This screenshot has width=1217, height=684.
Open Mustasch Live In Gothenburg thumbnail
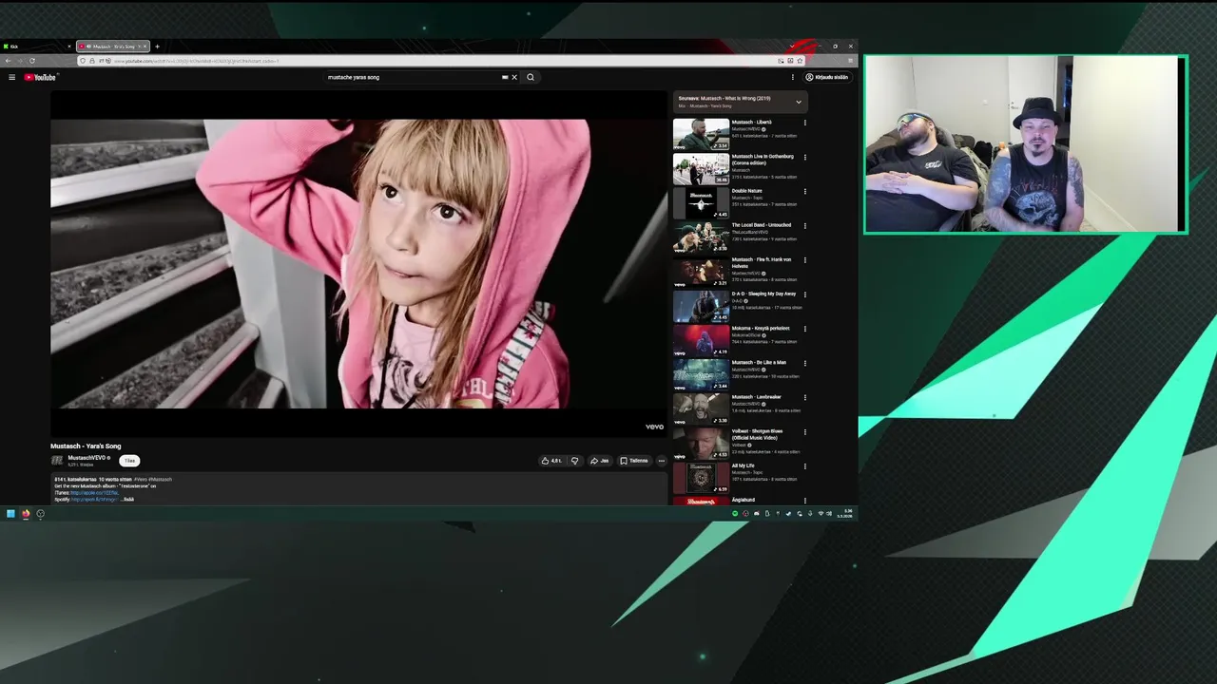(x=701, y=168)
